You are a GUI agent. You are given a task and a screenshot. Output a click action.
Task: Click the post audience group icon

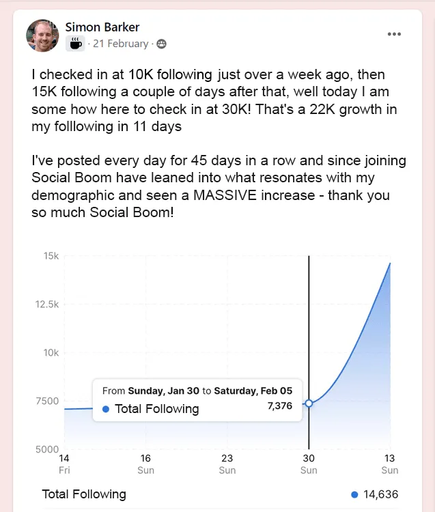click(x=161, y=44)
